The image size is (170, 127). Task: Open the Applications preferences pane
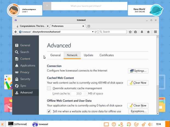click(x=25, y=66)
